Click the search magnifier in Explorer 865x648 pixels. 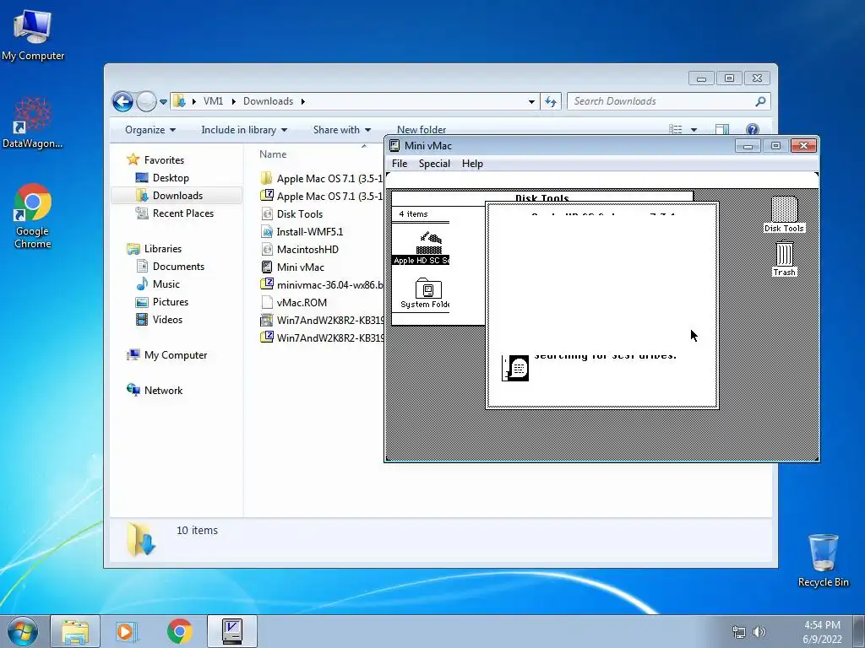(760, 101)
